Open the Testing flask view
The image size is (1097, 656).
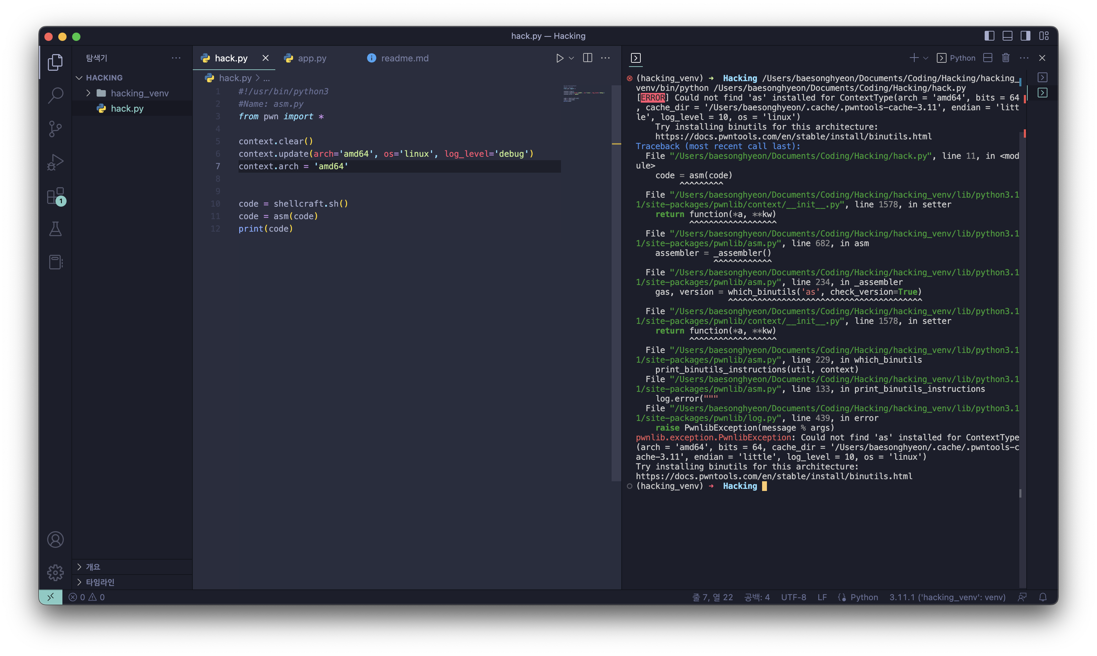tap(55, 229)
